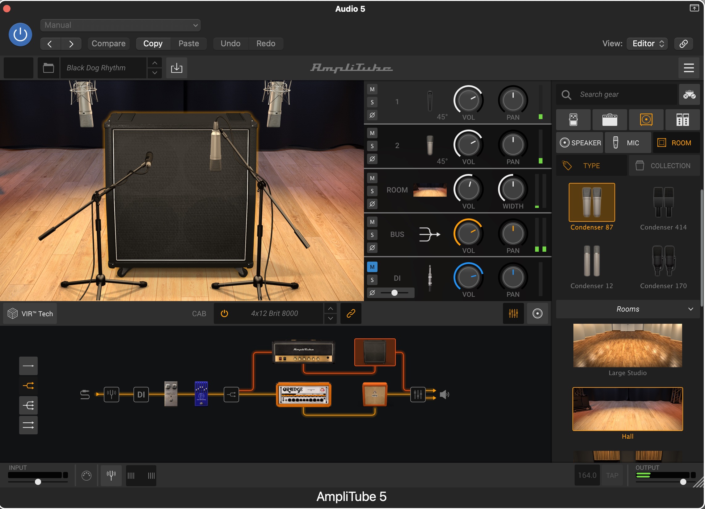Image resolution: width=705 pixels, height=509 pixels.
Task: Invert phase on ROOM channel
Action: pos(372,204)
